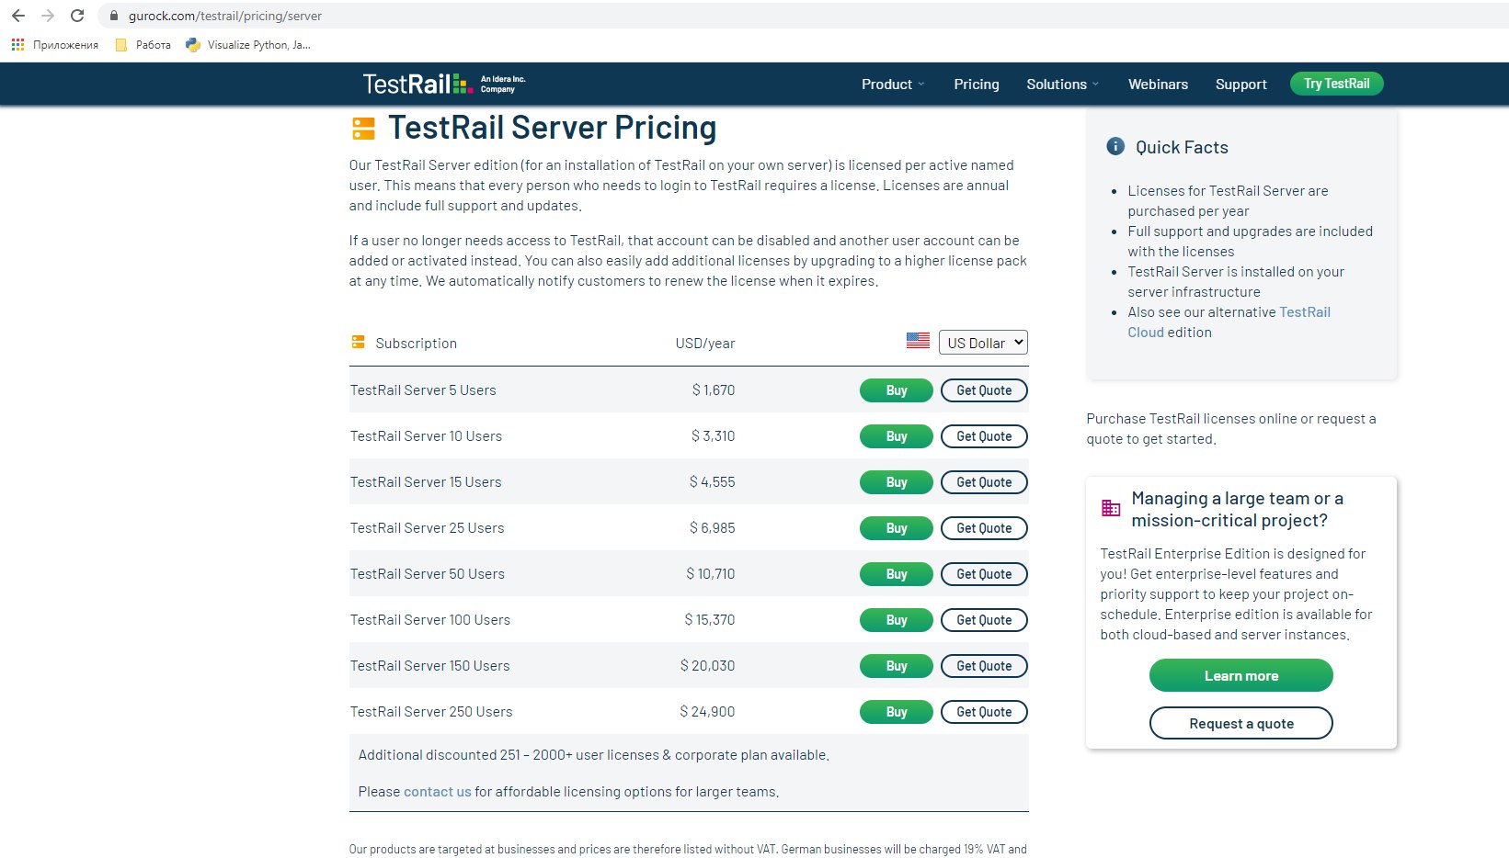The height and width of the screenshot is (858, 1509).
Task: Click the browser forward arrow
Action: pos(48,16)
